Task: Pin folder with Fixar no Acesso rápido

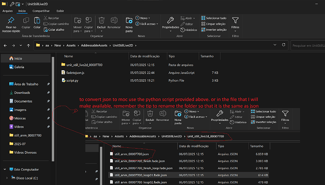Action: (11, 25)
